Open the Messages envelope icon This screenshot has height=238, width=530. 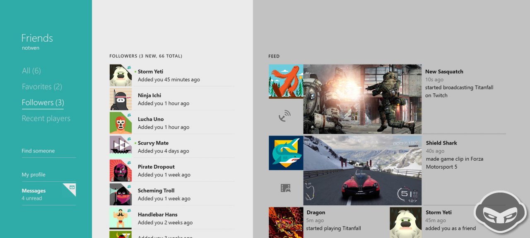pos(72,188)
